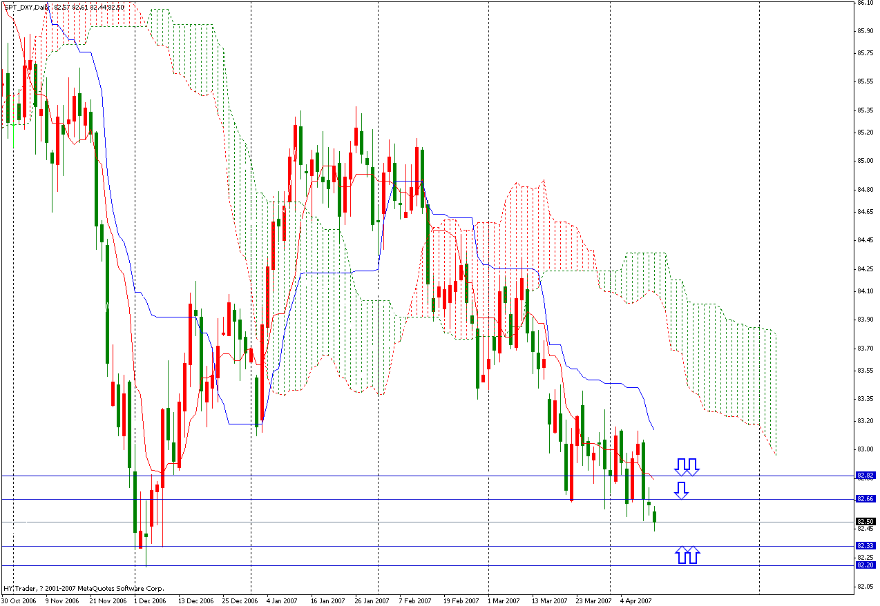Click the SPT_DXY,Daily chart title text
The height and width of the screenshot is (606, 880).
pos(26,7)
